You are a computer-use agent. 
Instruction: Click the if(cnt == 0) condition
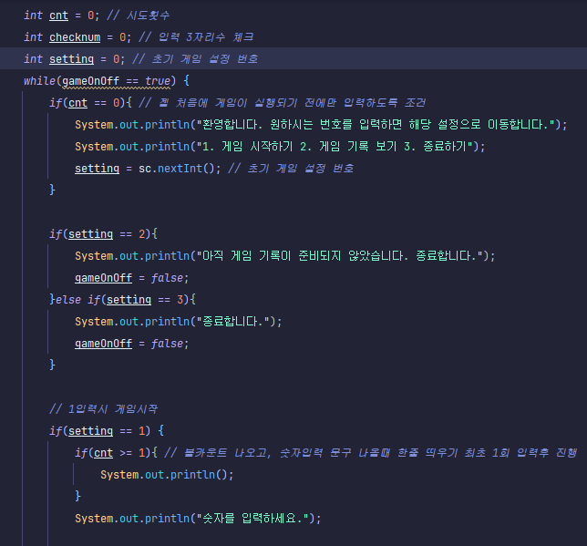pyautogui.click(x=90, y=103)
